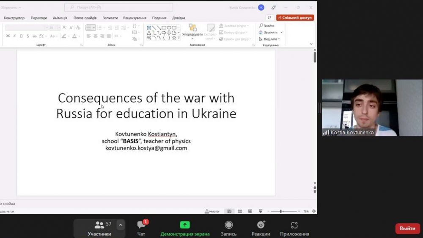The image size is (423, 238).
Task: Click the slide zoom level slider
Action: coord(281,211)
